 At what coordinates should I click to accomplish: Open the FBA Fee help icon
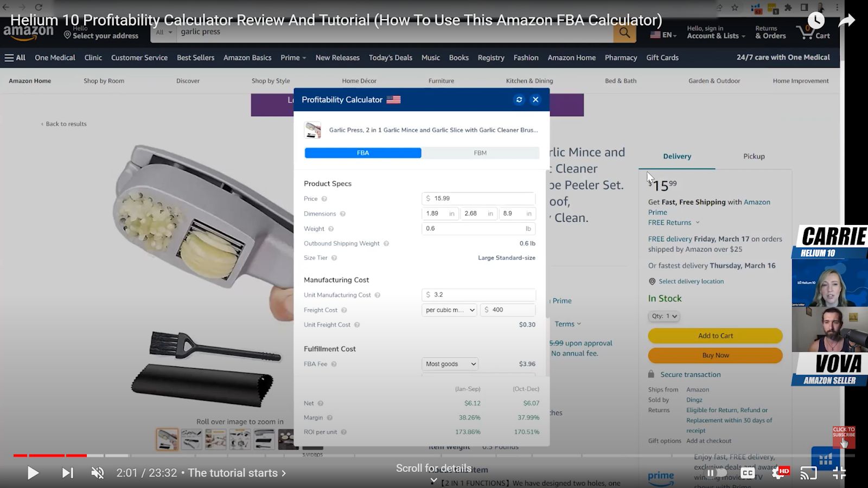pos(334,364)
